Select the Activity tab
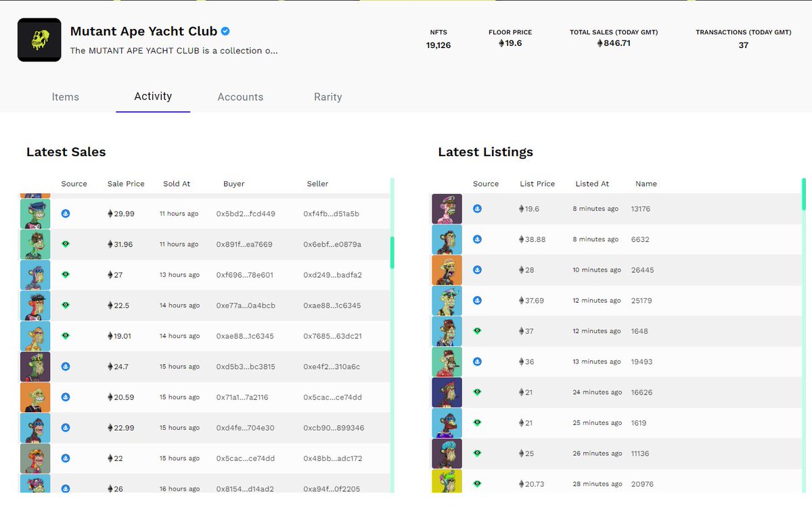Screen dimensions: 812x521 tap(153, 96)
